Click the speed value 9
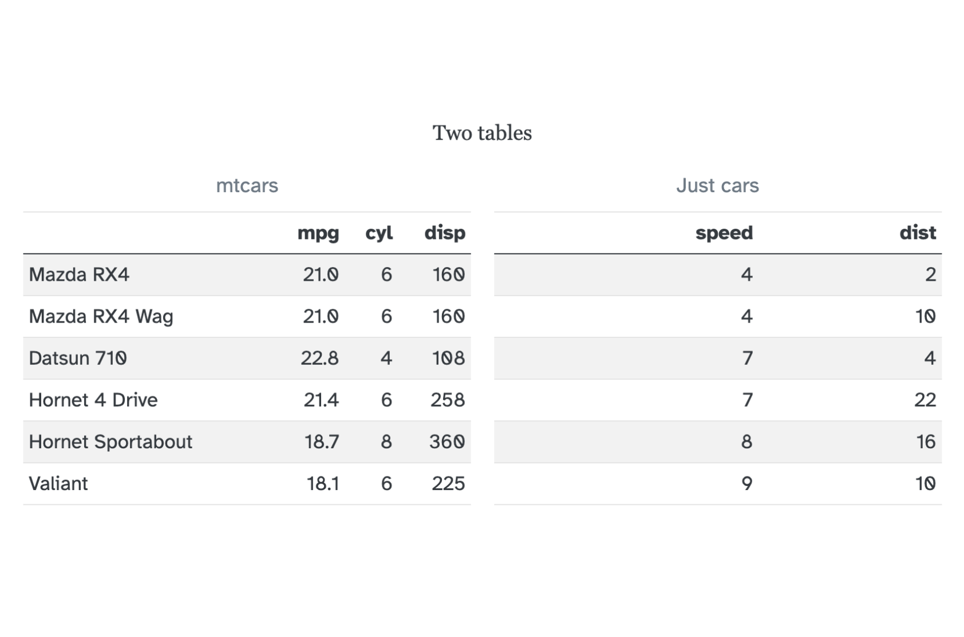Viewport: 964px width, 637px height. [746, 484]
